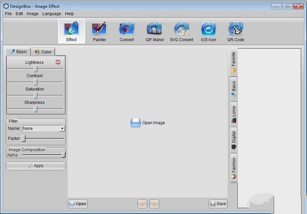307x214 pixels.
Task: Click the Alpha slider handle
Action: tap(63, 155)
